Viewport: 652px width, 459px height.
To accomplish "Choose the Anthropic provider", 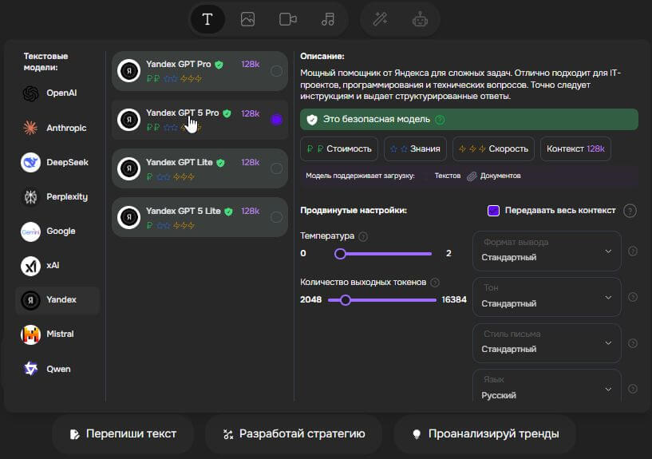I will point(57,128).
